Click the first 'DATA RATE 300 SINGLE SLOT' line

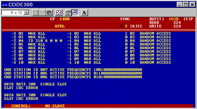click(35, 84)
